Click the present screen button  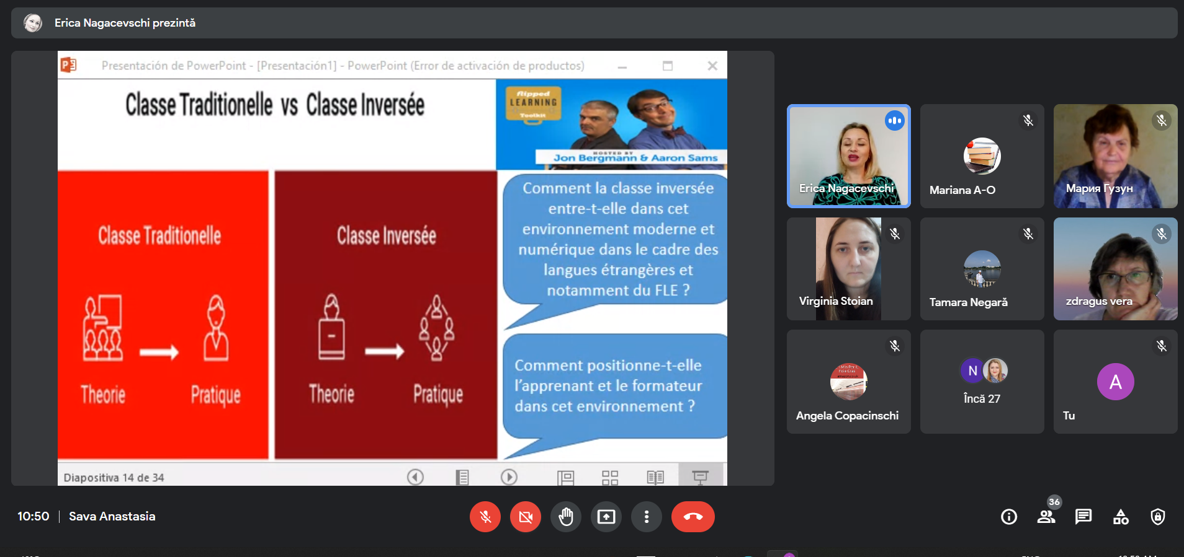(x=606, y=517)
